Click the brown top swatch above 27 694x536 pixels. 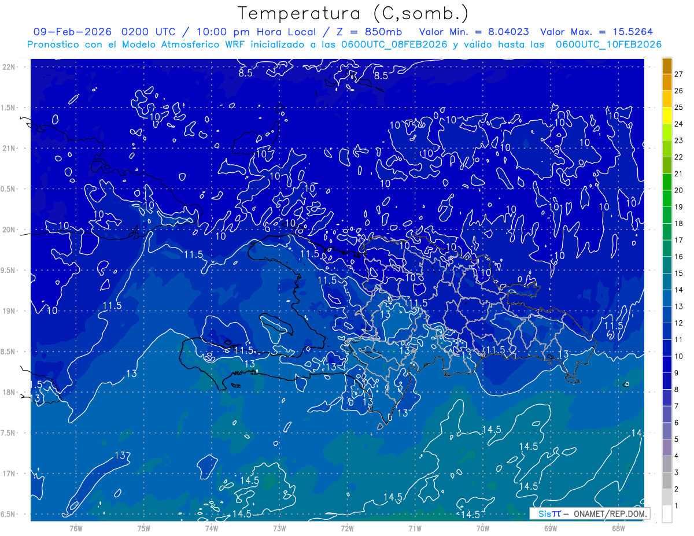[667, 66]
